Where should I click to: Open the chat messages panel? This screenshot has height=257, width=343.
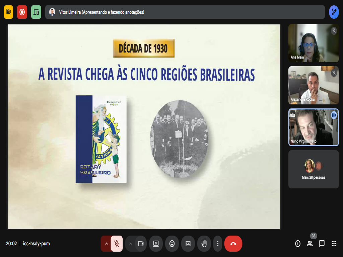322,244
